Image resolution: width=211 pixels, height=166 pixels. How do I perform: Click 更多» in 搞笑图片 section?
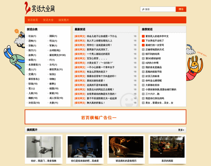181,130
